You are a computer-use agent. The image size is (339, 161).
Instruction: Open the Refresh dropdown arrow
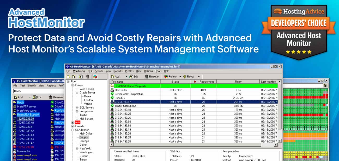tap(180, 77)
